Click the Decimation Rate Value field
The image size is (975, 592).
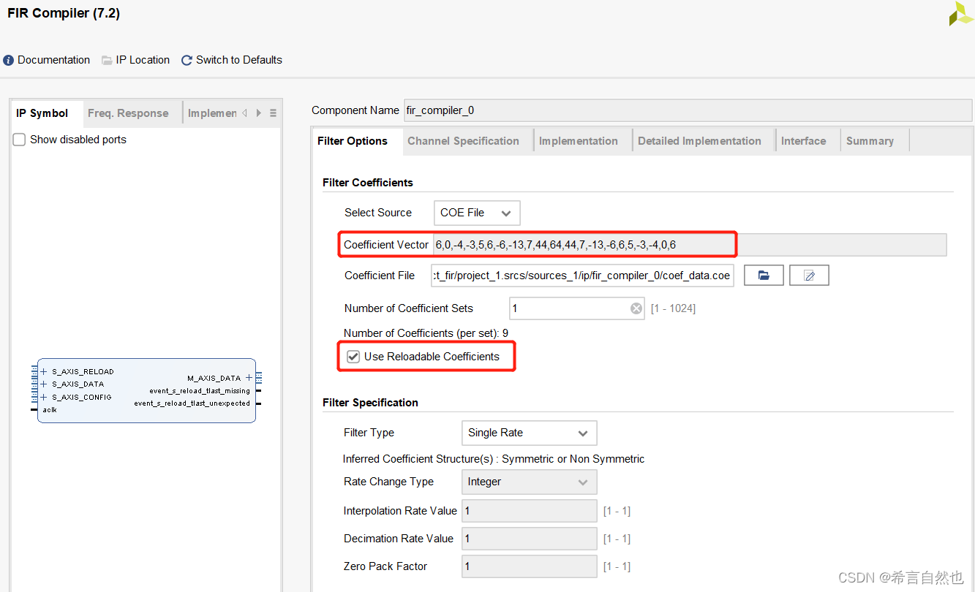pyautogui.click(x=529, y=539)
